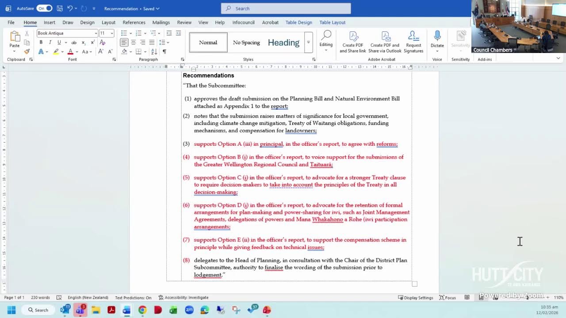
Task: Toggle the AutoSave switch
Action: (44, 8)
